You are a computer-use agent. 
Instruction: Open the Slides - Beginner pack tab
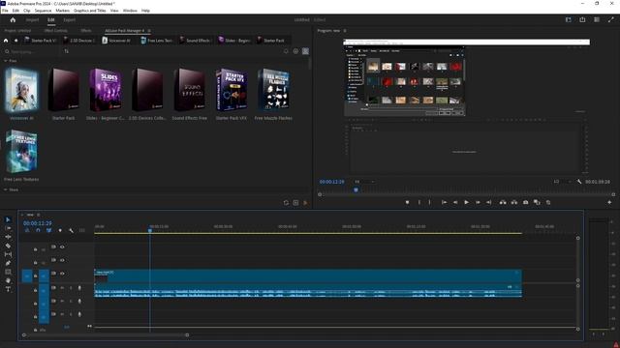coord(234,41)
